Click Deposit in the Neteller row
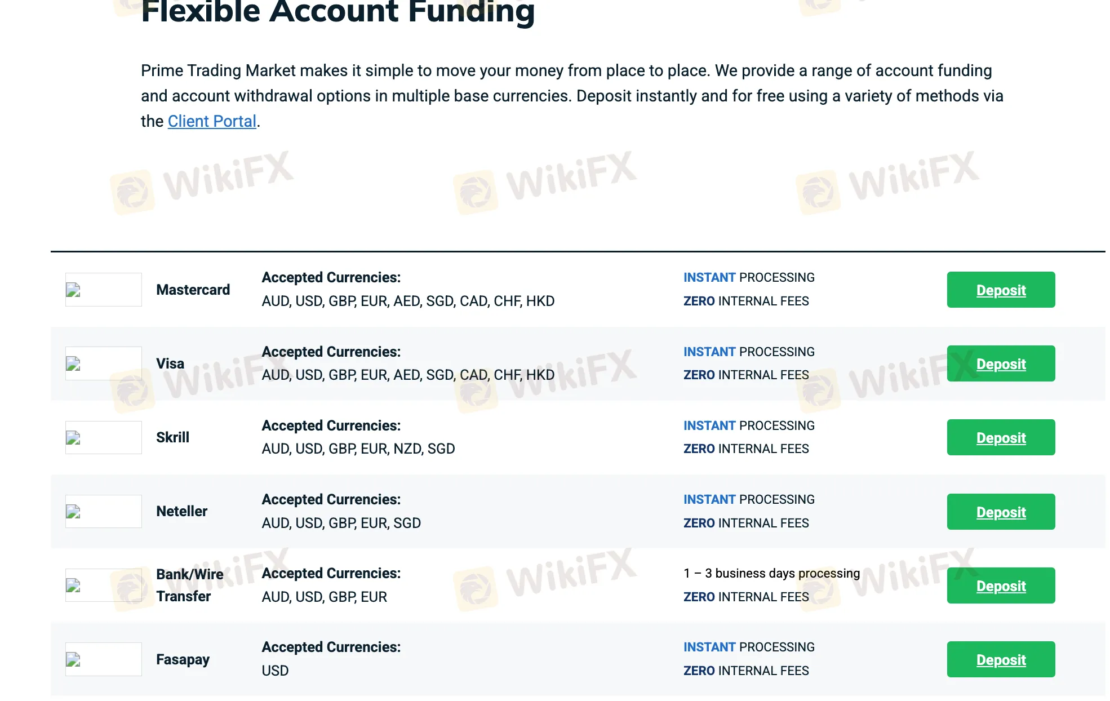The height and width of the screenshot is (701, 1110). click(x=1001, y=512)
